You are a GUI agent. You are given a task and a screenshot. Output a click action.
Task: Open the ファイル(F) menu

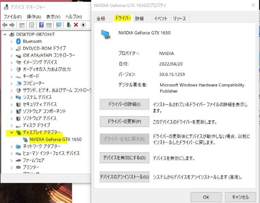pyautogui.click(x=13, y=17)
